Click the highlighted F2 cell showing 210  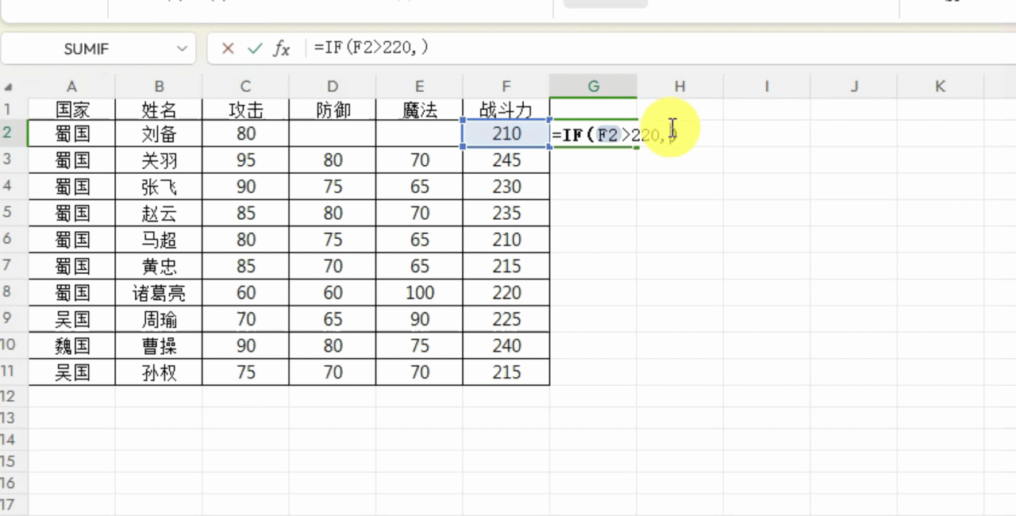(506, 134)
